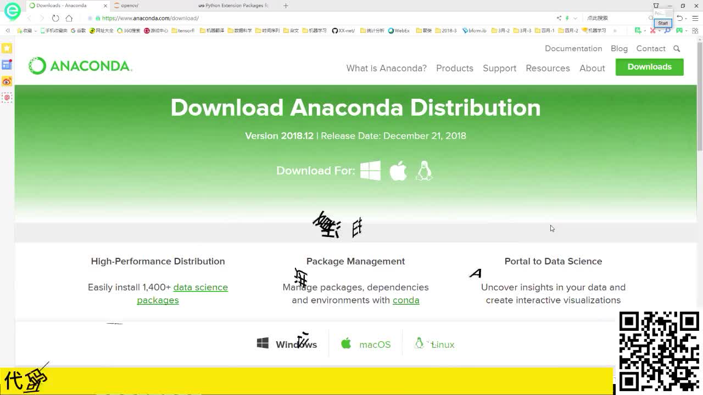
Task: Click the undo closed tab icon
Action: (679, 18)
